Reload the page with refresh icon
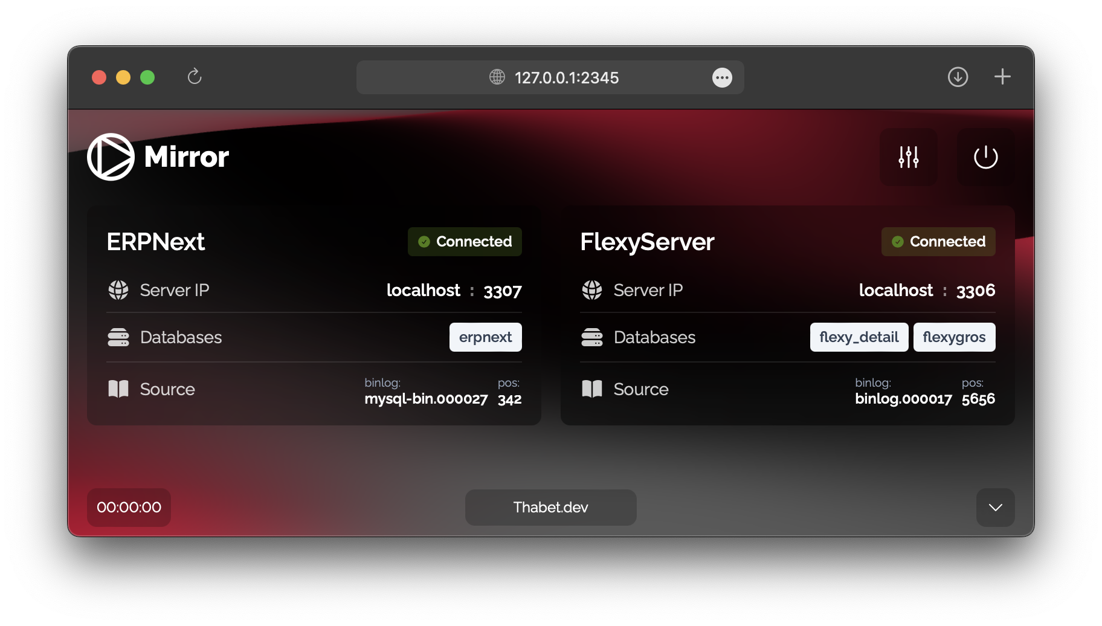 tap(194, 77)
